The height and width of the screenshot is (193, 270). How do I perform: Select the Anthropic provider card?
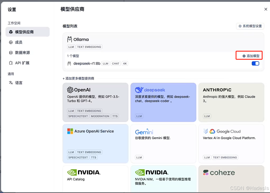click(x=231, y=102)
